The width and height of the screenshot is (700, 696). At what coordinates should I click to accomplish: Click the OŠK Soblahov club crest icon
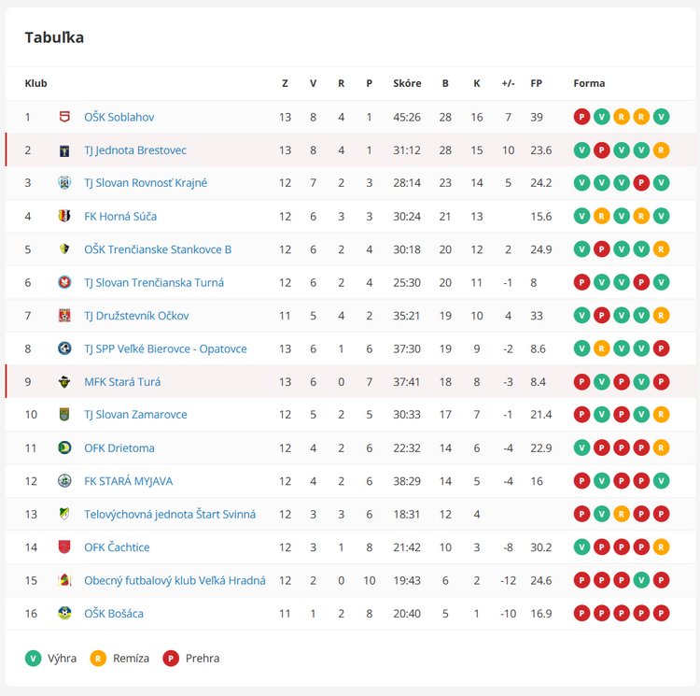click(x=64, y=117)
